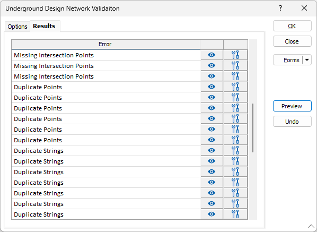317x232 pixels.
Task: Click the fix tools icon for the first Duplicate Points row
Action: coord(235,87)
